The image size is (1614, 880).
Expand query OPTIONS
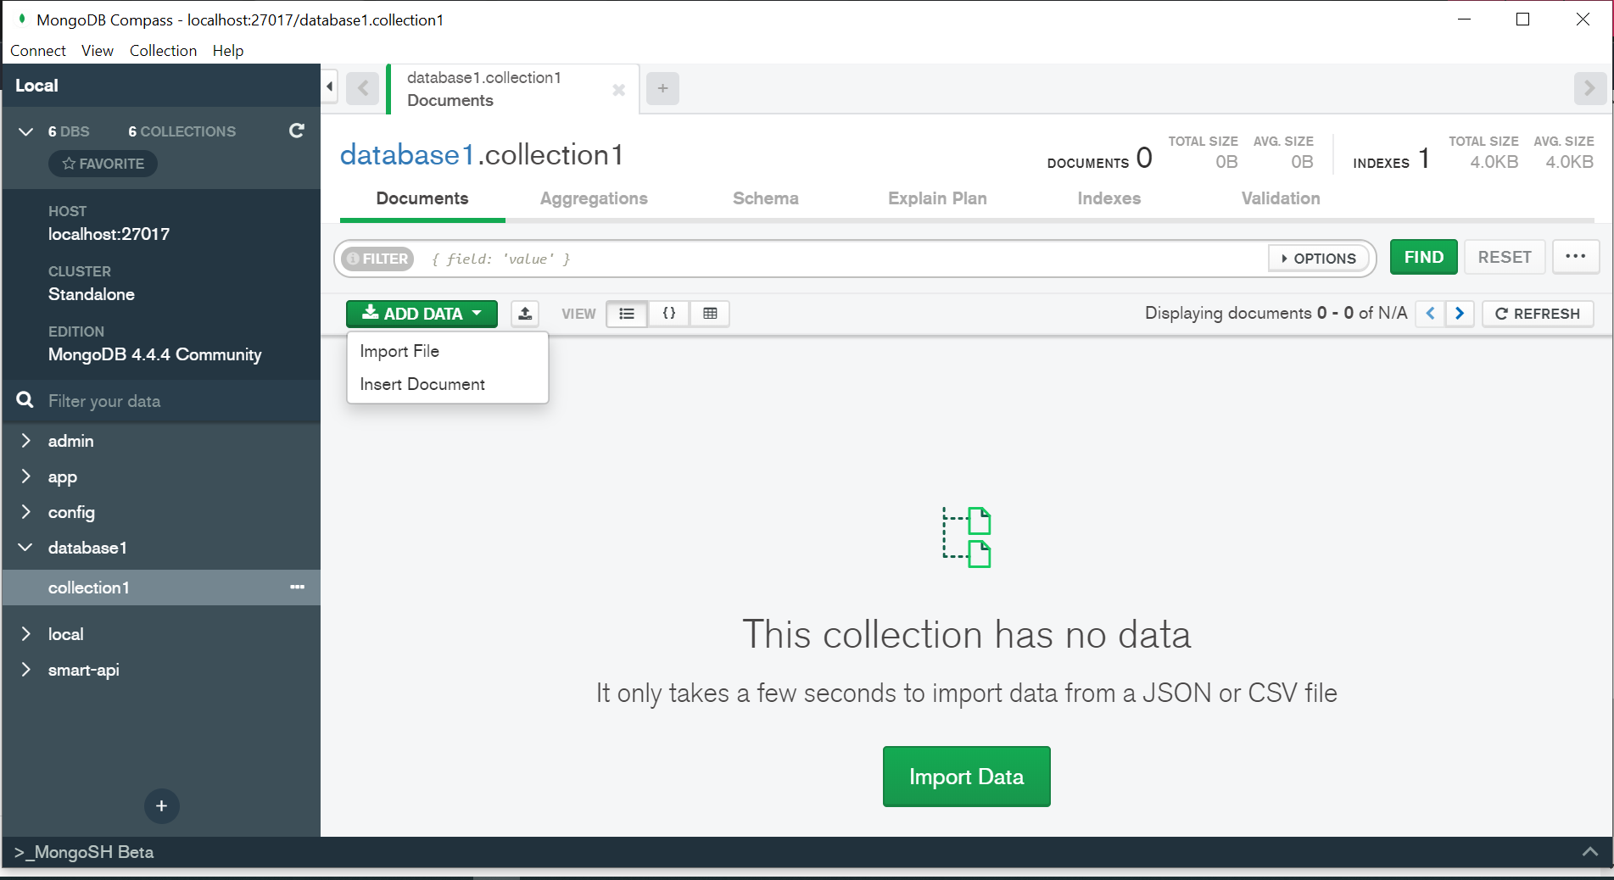(1319, 259)
